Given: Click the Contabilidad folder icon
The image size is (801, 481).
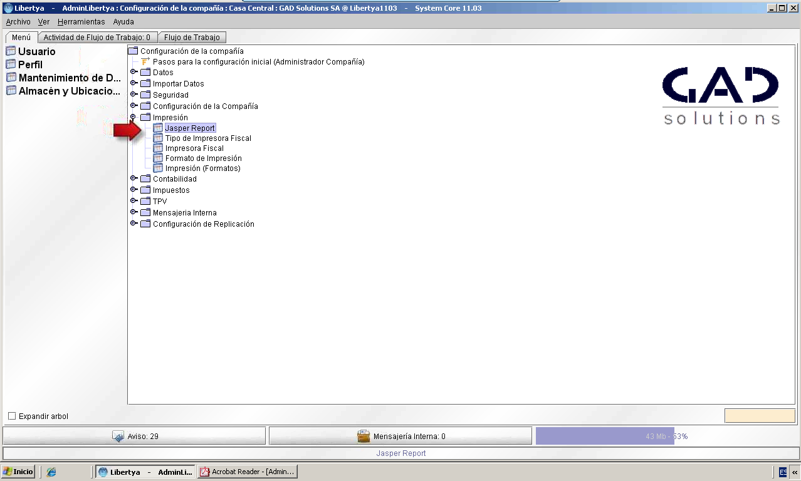Looking at the screenshot, I should tap(145, 179).
